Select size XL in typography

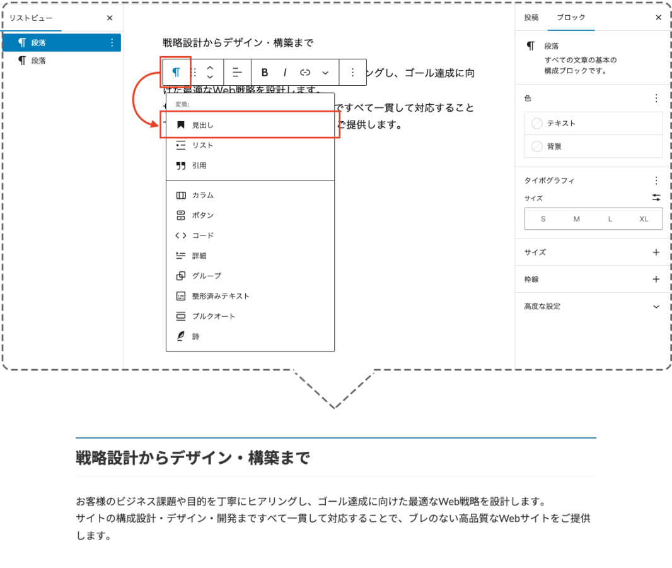[x=644, y=219]
